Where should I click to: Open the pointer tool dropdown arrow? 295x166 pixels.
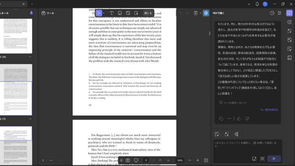[104, 13]
